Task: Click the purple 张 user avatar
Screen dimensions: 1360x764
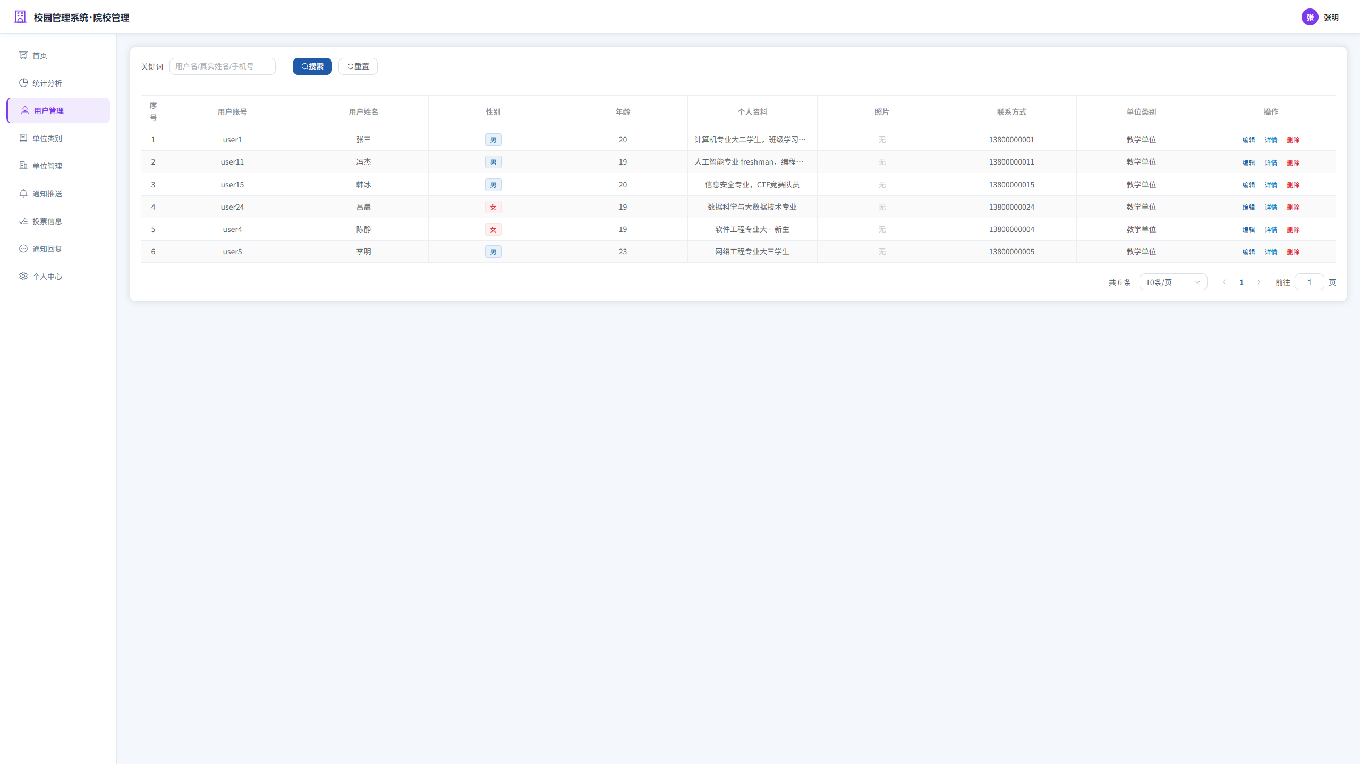Action: click(1310, 17)
